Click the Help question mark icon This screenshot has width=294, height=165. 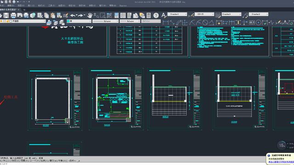(x=156, y=15)
